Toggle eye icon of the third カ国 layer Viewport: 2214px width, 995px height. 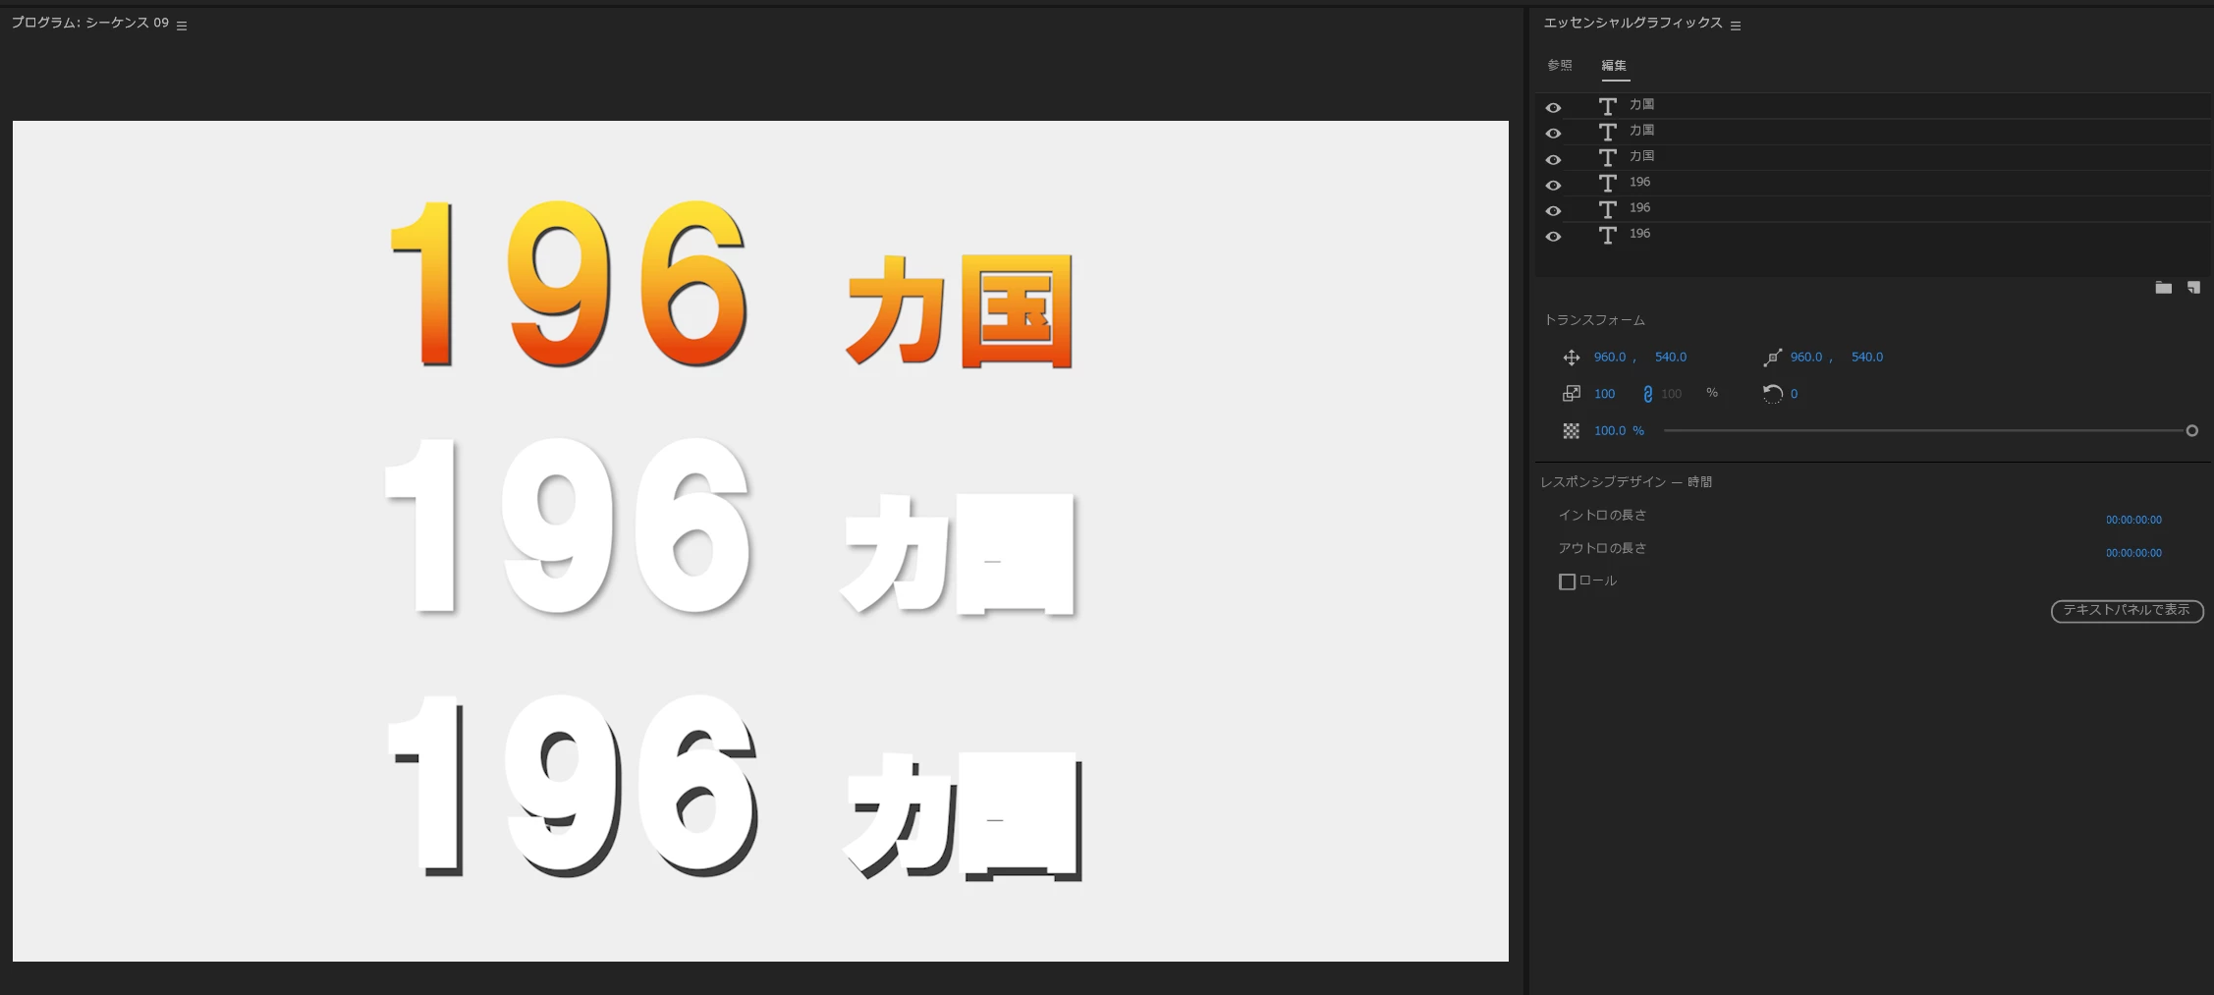[x=1553, y=160]
